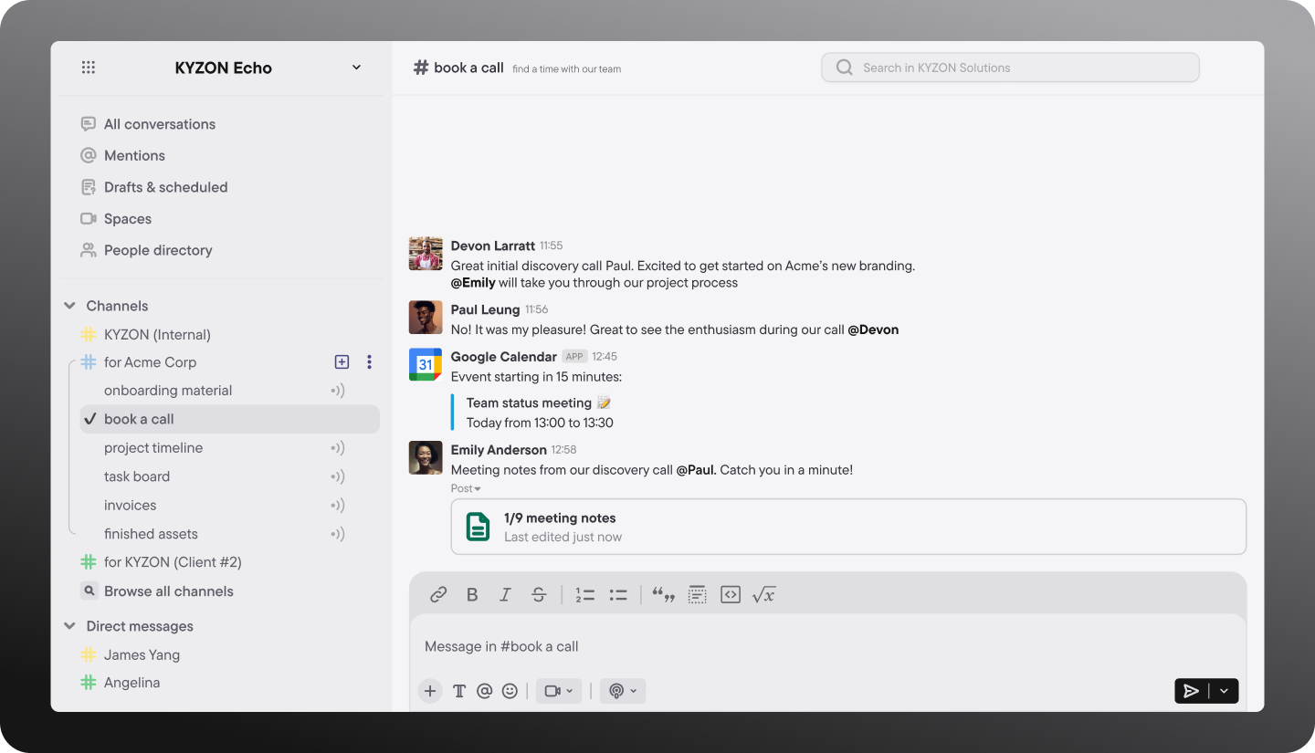Click the text block formatting icon
The image size is (1315, 753).
pos(697,595)
